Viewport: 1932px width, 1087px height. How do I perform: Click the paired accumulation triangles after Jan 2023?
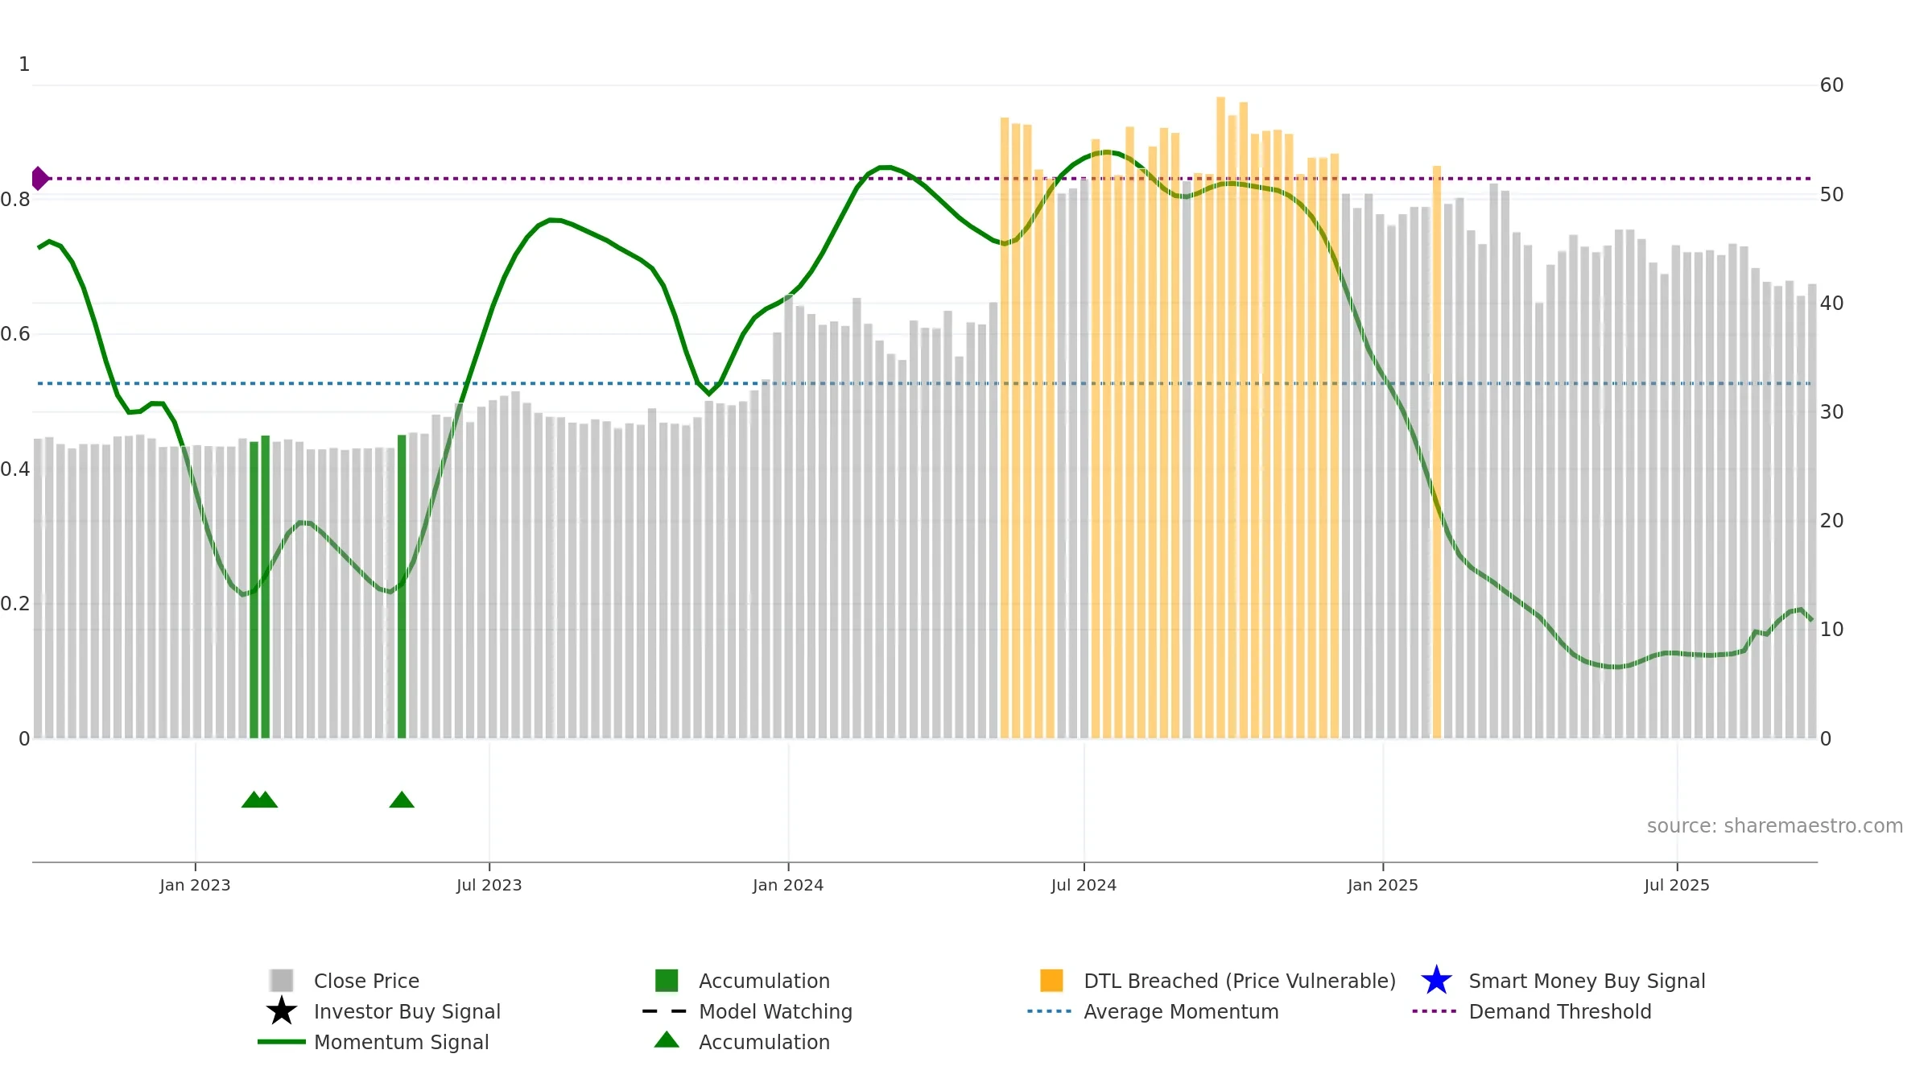(259, 800)
